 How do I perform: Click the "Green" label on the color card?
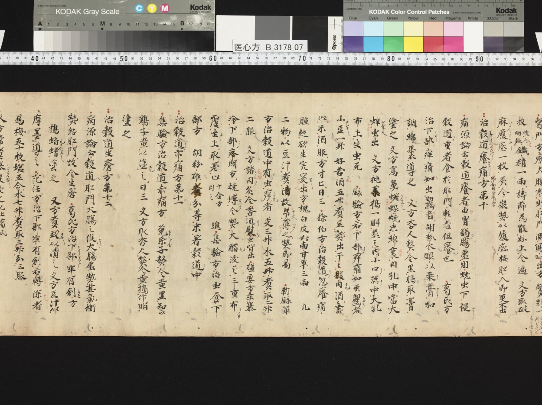pyautogui.click(x=392, y=18)
